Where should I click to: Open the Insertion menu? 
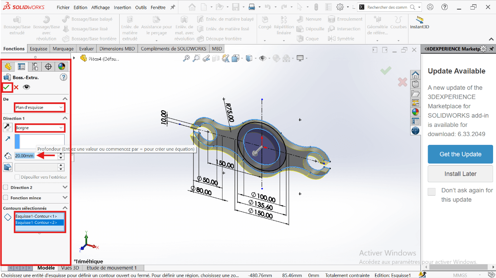coord(123,7)
